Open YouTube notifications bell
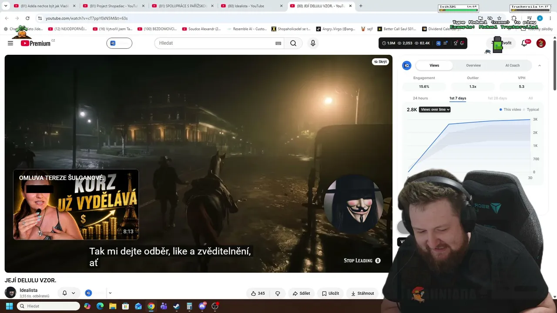This screenshot has height=313, width=557. pyautogui.click(x=524, y=43)
